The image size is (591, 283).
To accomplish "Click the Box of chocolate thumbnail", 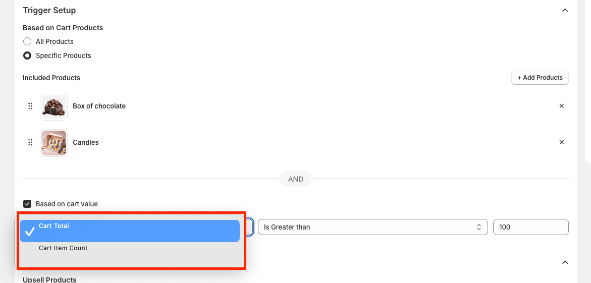I will pyautogui.click(x=53, y=106).
